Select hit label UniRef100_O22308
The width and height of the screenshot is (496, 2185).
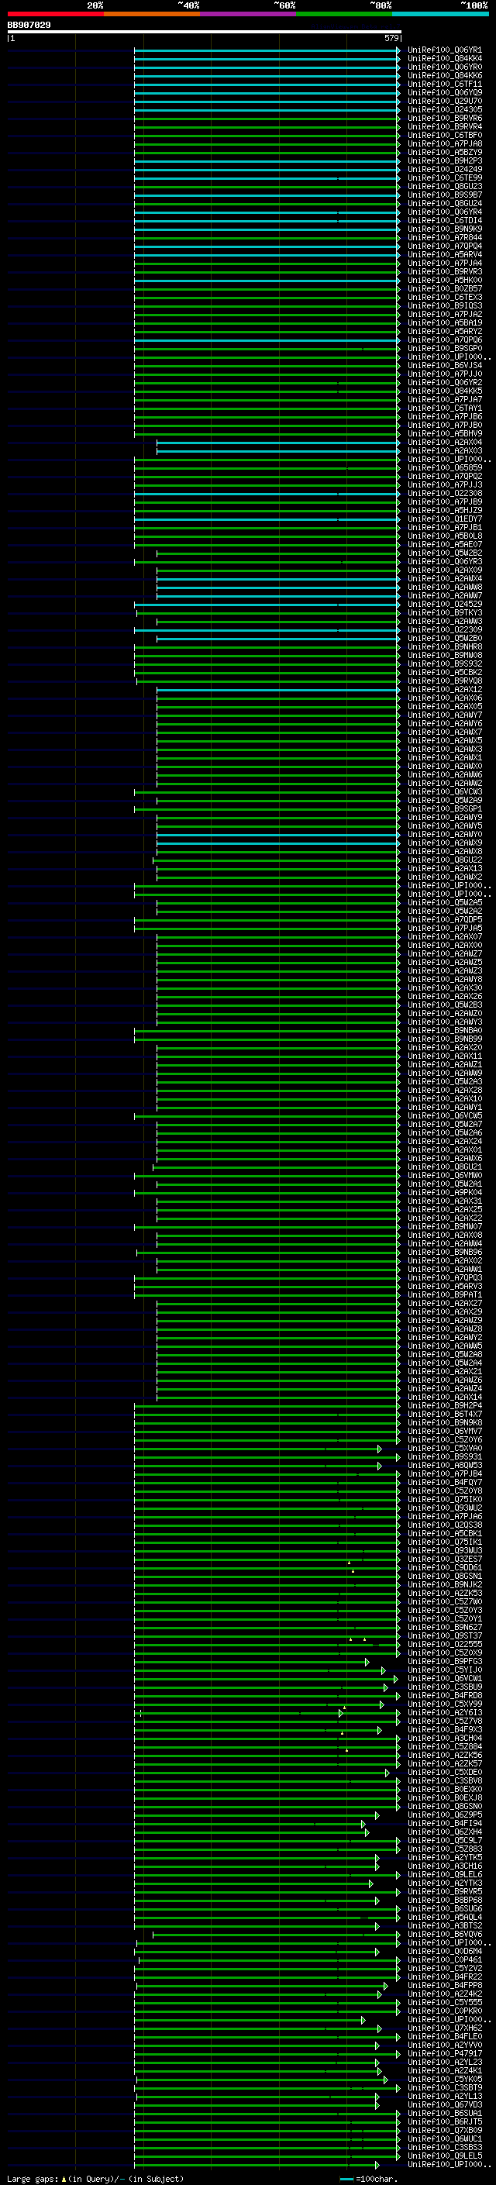coord(445,494)
